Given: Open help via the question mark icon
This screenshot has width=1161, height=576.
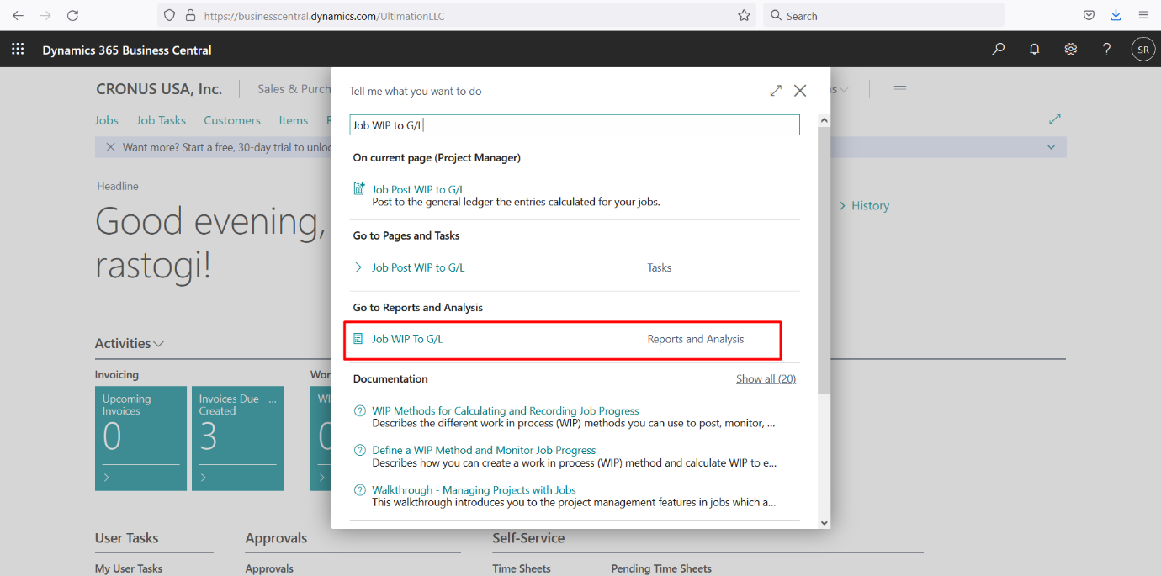Looking at the screenshot, I should point(1106,49).
